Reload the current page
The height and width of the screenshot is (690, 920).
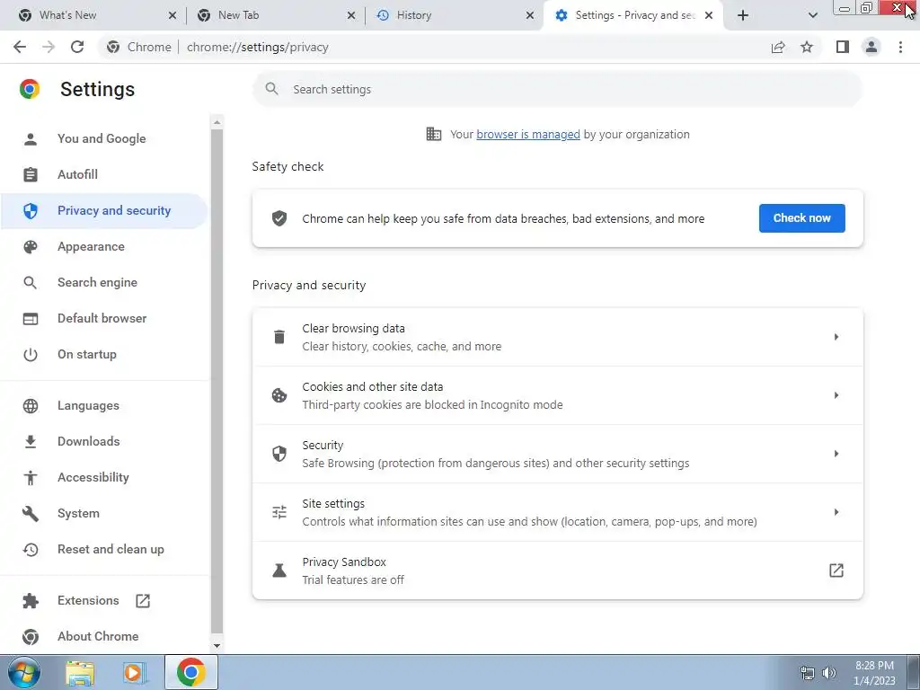click(x=77, y=47)
